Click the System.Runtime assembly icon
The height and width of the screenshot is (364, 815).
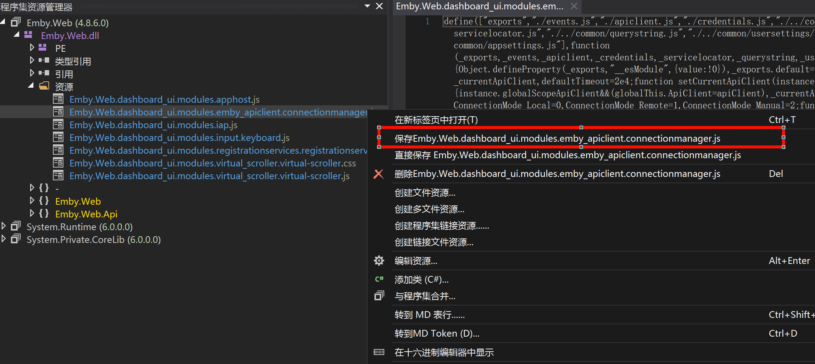16,226
